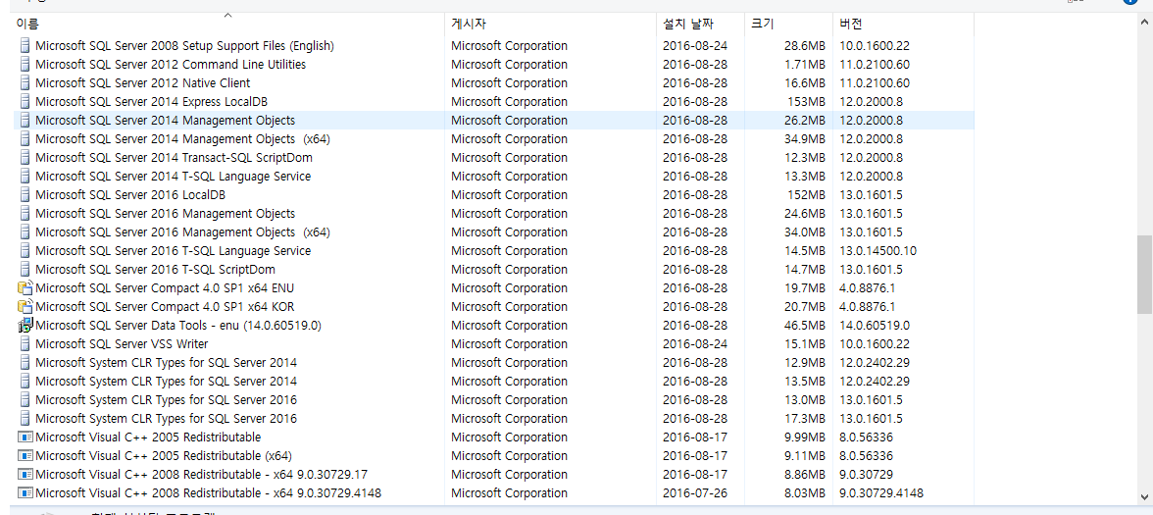This screenshot has height=515, width=1153.
Task: Click the SQL Server 2016 LocalDB icon
Action: pos(25,195)
